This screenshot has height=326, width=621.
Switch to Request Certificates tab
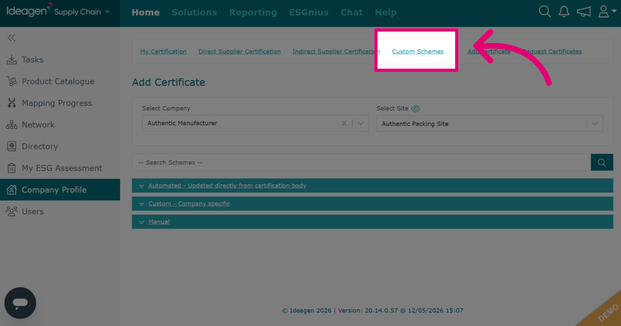pyautogui.click(x=552, y=52)
